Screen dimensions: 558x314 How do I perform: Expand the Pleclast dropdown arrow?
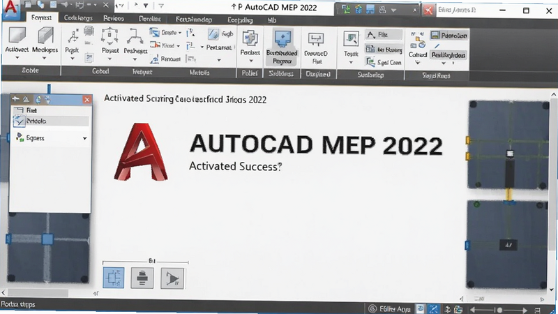(251, 61)
